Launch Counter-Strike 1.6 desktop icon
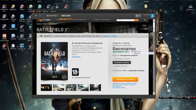The image size is (196, 110). click(x=22, y=47)
